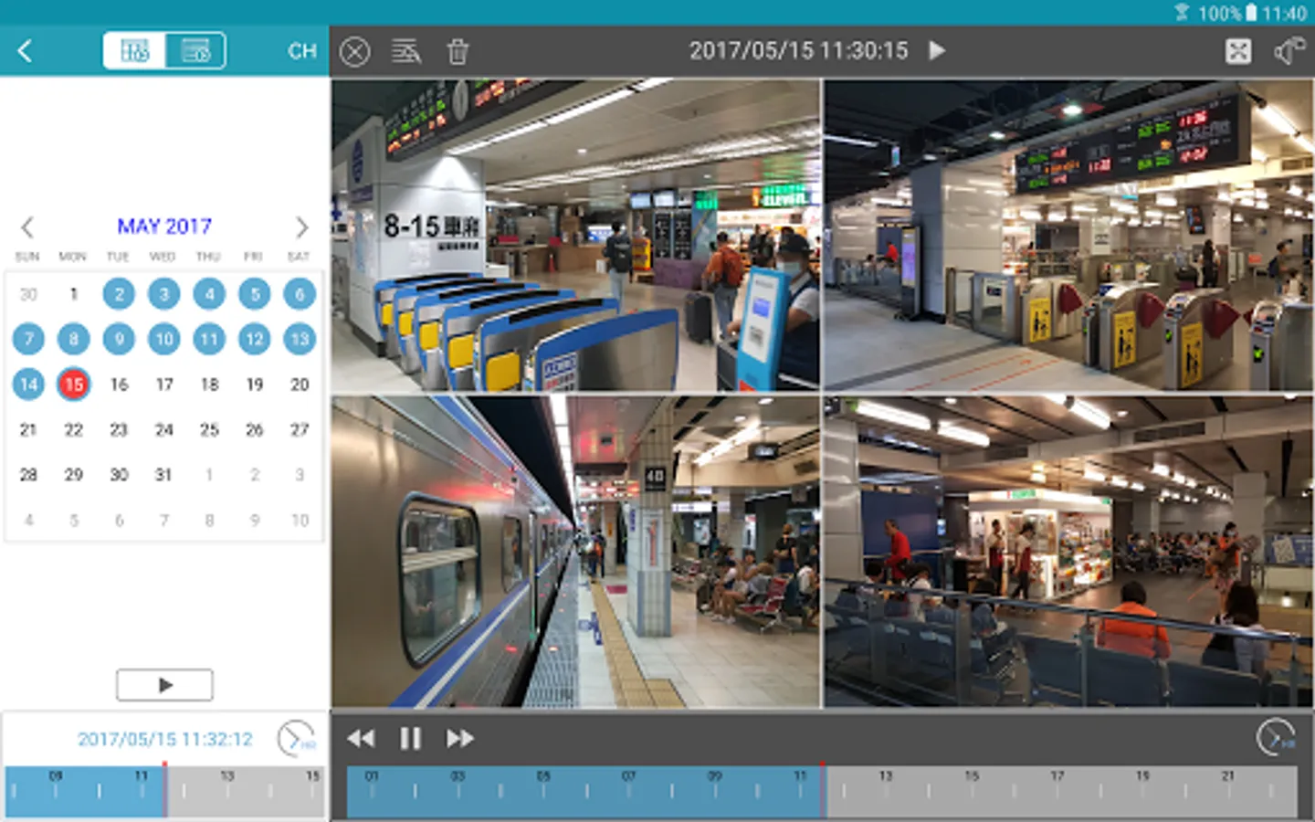This screenshot has height=822, width=1315.
Task: Go to next month in calendar
Action: tap(301, 227)
